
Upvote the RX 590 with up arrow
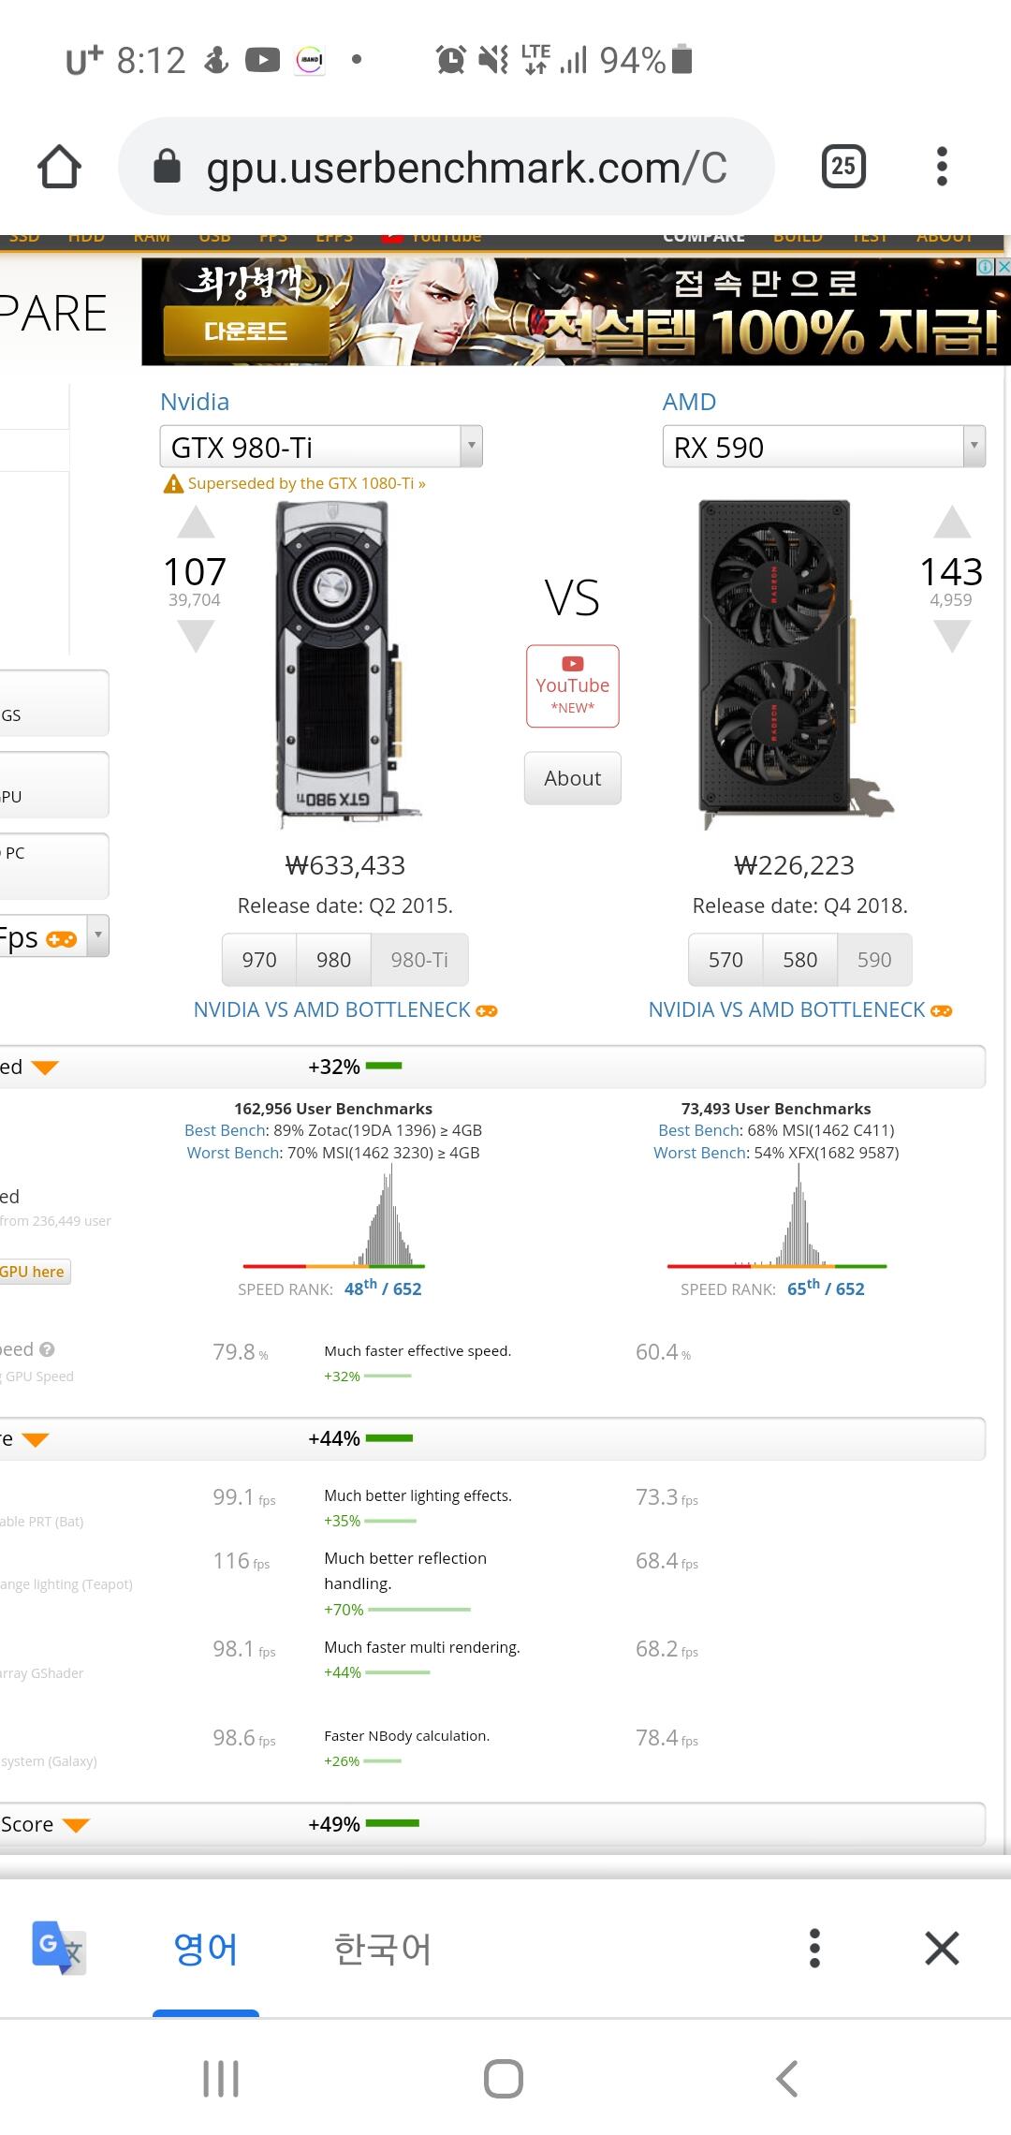point(952,523)
